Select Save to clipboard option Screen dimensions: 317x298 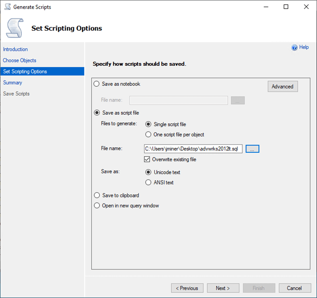[97, 195]
